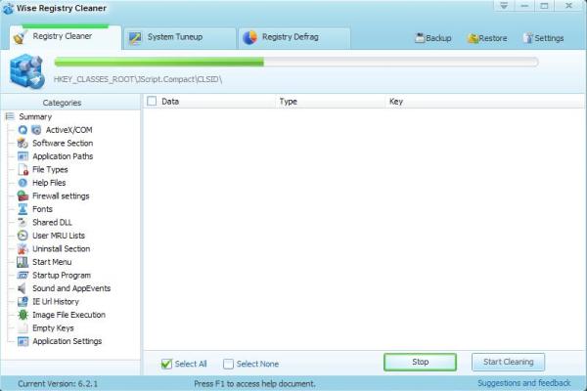Viewport: 587px width, 391px height.
Task: Stop the registry scan
Action: pos(420,362)
